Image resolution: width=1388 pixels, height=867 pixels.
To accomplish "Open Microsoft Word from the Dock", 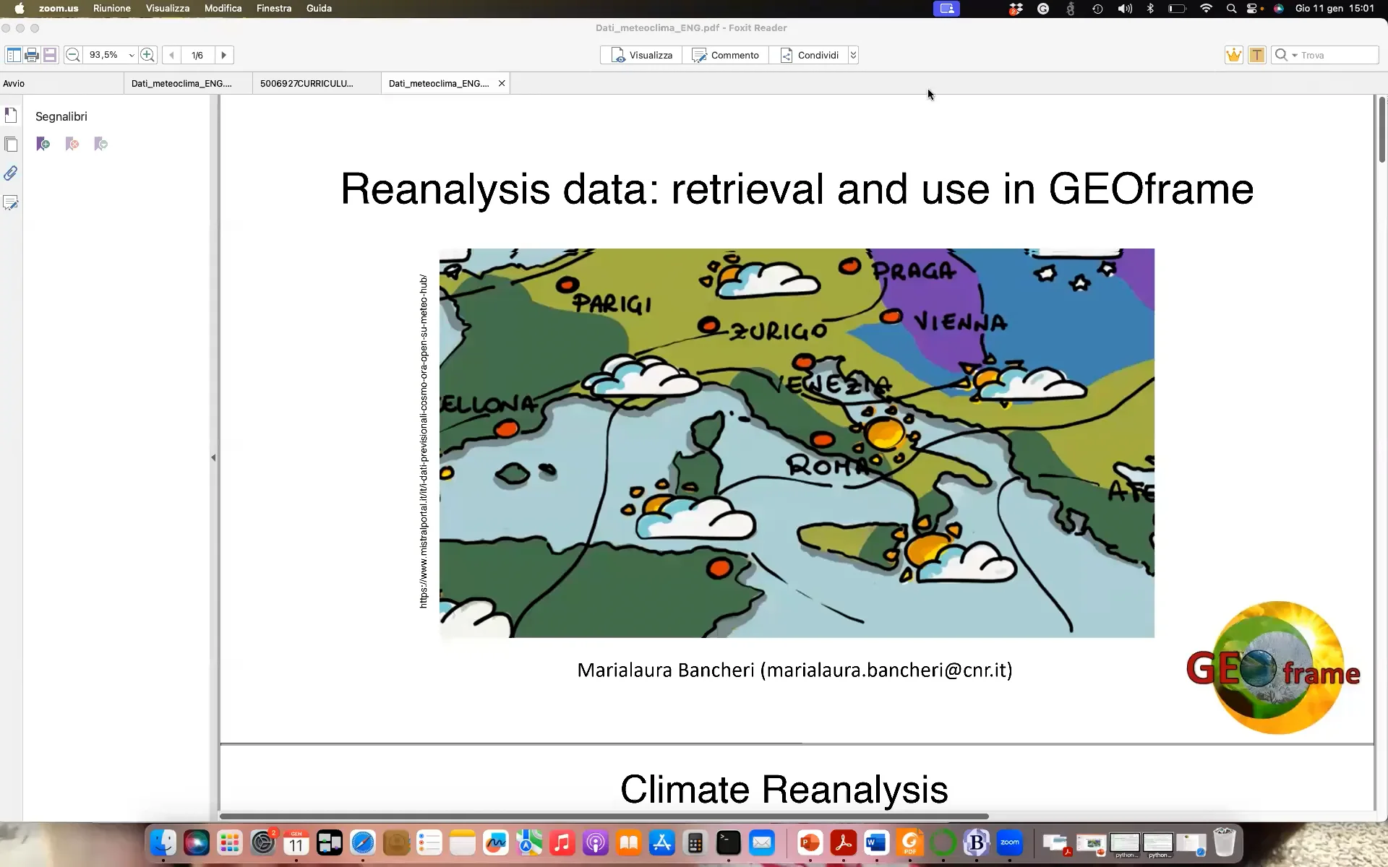I will point(877,842).
